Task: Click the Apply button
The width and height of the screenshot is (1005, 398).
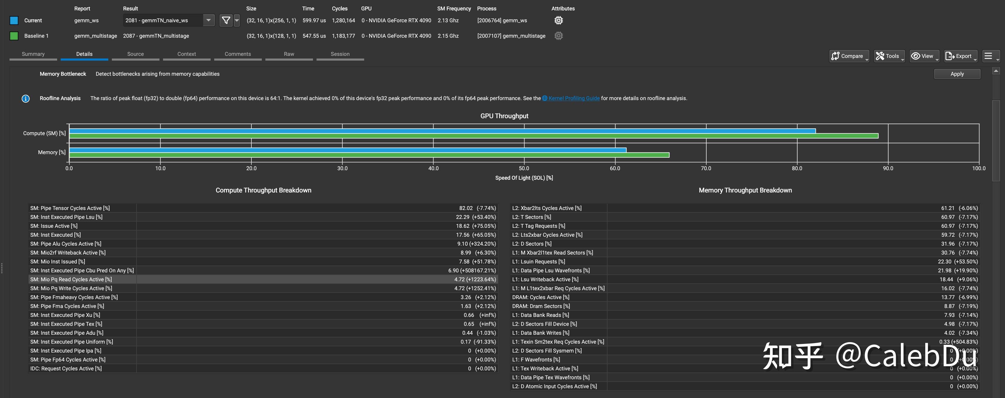Action: click(x=957, y=74)
